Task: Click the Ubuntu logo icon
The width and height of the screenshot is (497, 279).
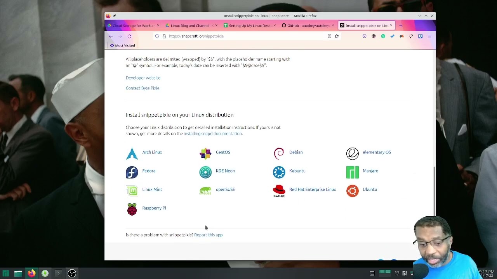Action: point(353,191)
